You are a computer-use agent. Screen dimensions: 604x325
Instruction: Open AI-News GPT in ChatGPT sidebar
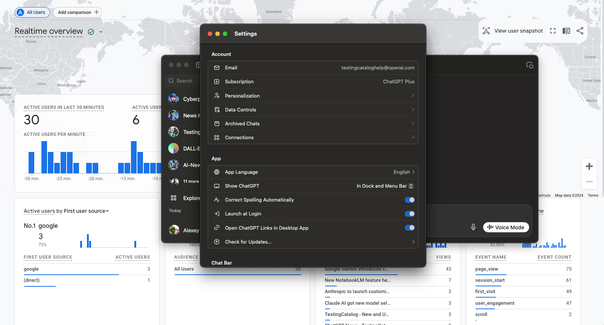pos(184,165)
